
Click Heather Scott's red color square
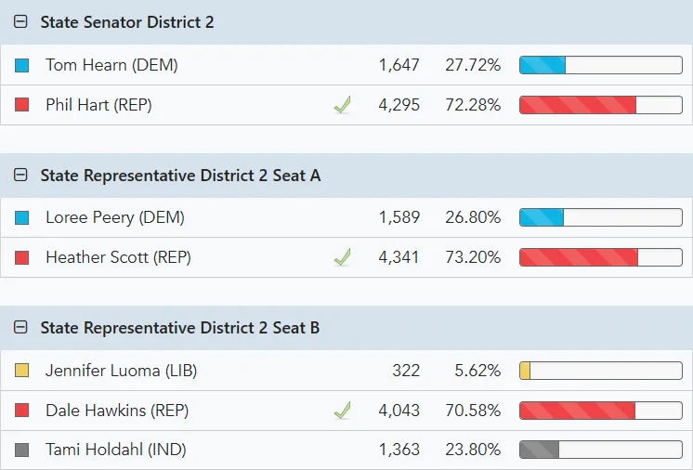22,258
